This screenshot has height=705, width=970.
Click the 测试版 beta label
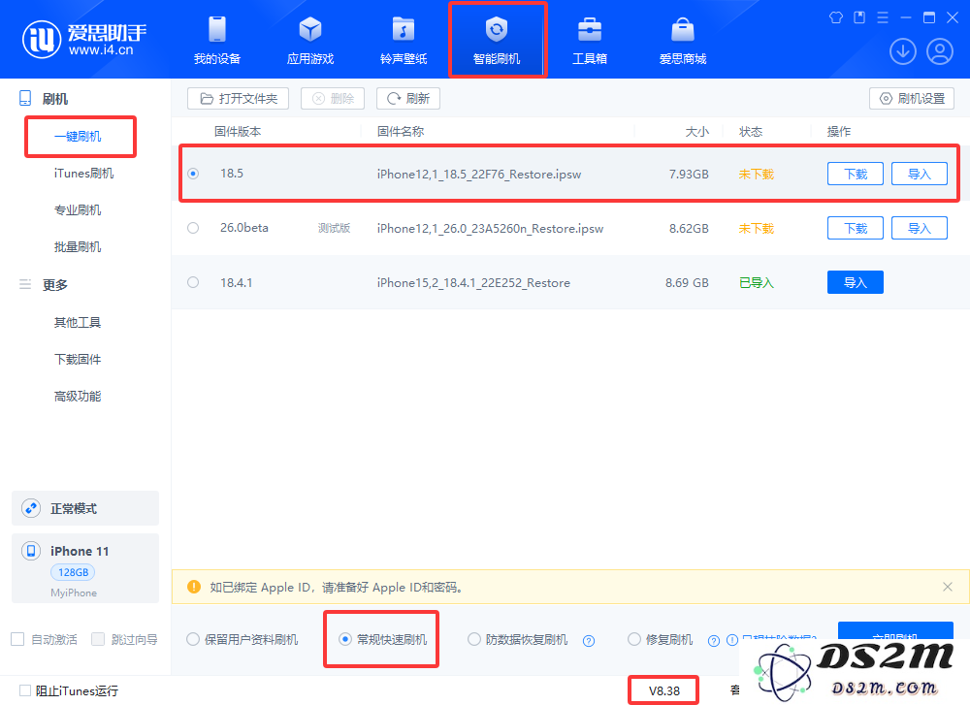click(x=334, y=228)
